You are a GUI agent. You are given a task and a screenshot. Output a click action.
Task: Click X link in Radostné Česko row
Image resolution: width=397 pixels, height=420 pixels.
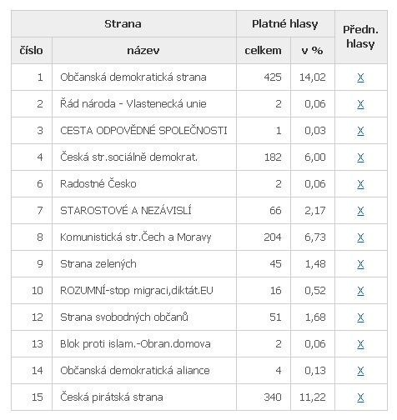(360, 184)
